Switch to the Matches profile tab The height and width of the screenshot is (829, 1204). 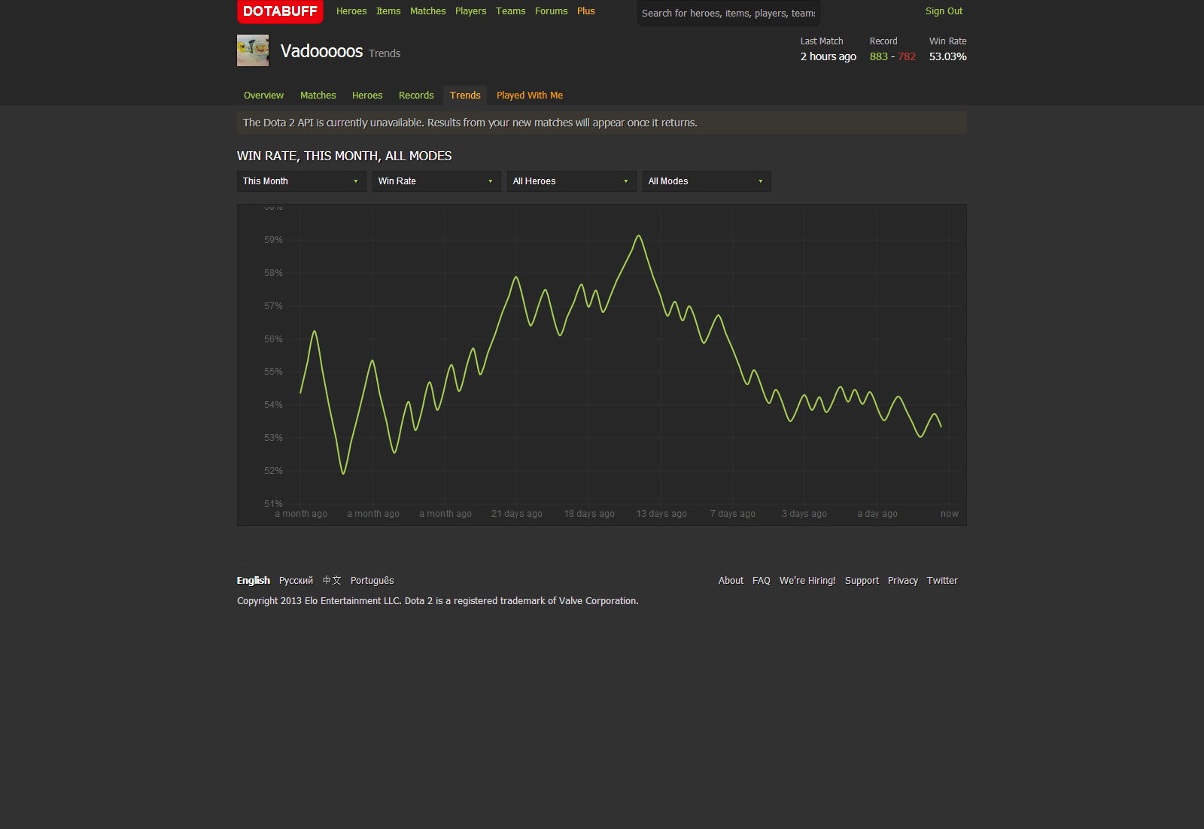318,96
